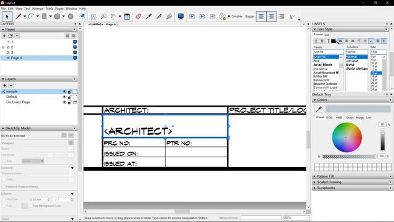
Task: Select the Rectangle tool
Action: pos(44,17)
